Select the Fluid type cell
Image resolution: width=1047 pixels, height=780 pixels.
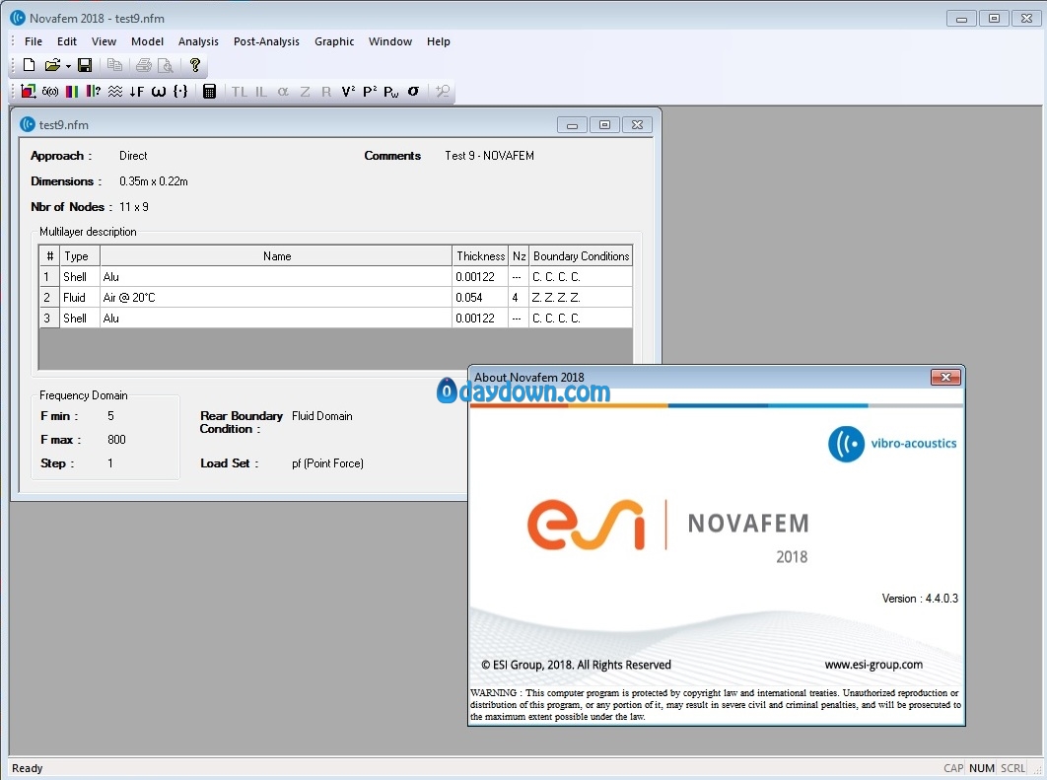tap(80, 298)
